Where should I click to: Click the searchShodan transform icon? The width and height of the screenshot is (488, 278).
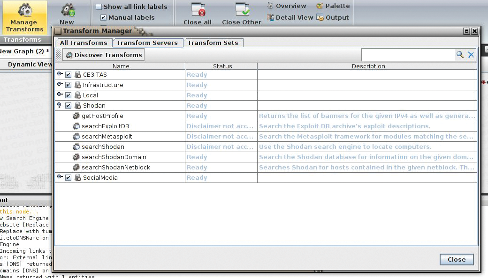click(x=76, y=146)
